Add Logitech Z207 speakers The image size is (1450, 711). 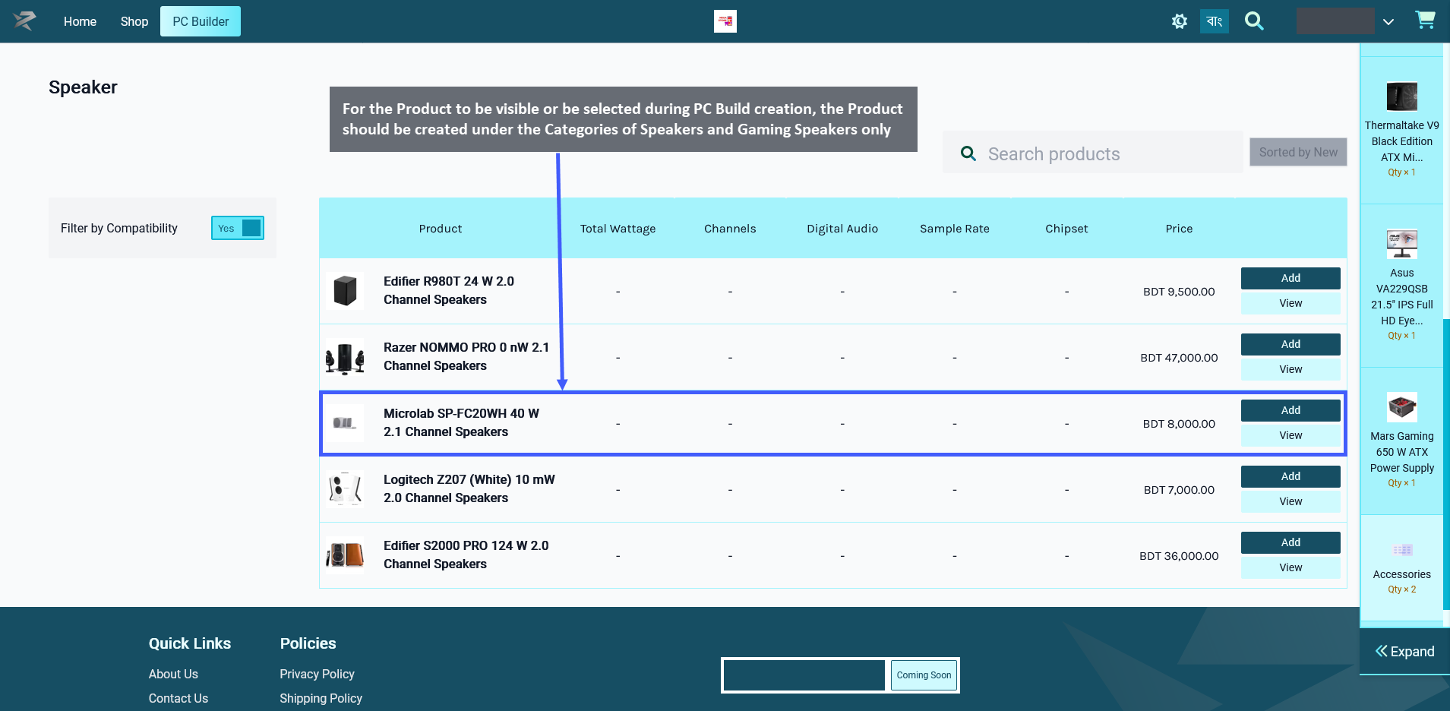[1290, 476]
